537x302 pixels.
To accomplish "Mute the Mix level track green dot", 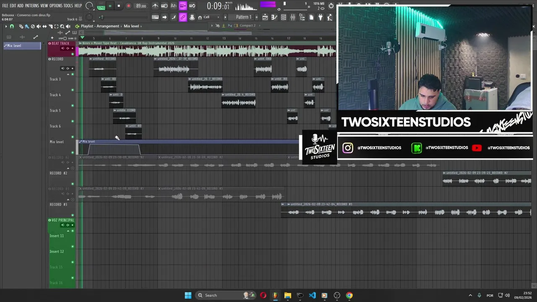I will point(72,152).
